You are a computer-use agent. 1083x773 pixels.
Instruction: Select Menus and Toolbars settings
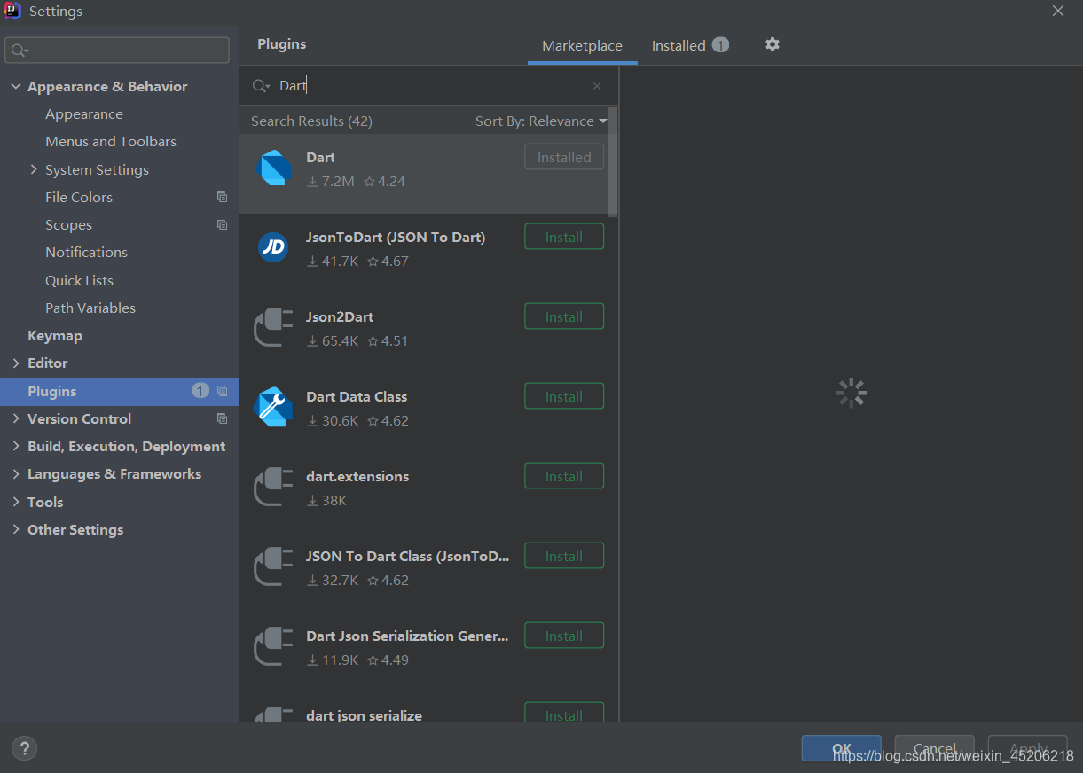pyautogui.click(x=111, y=142)
